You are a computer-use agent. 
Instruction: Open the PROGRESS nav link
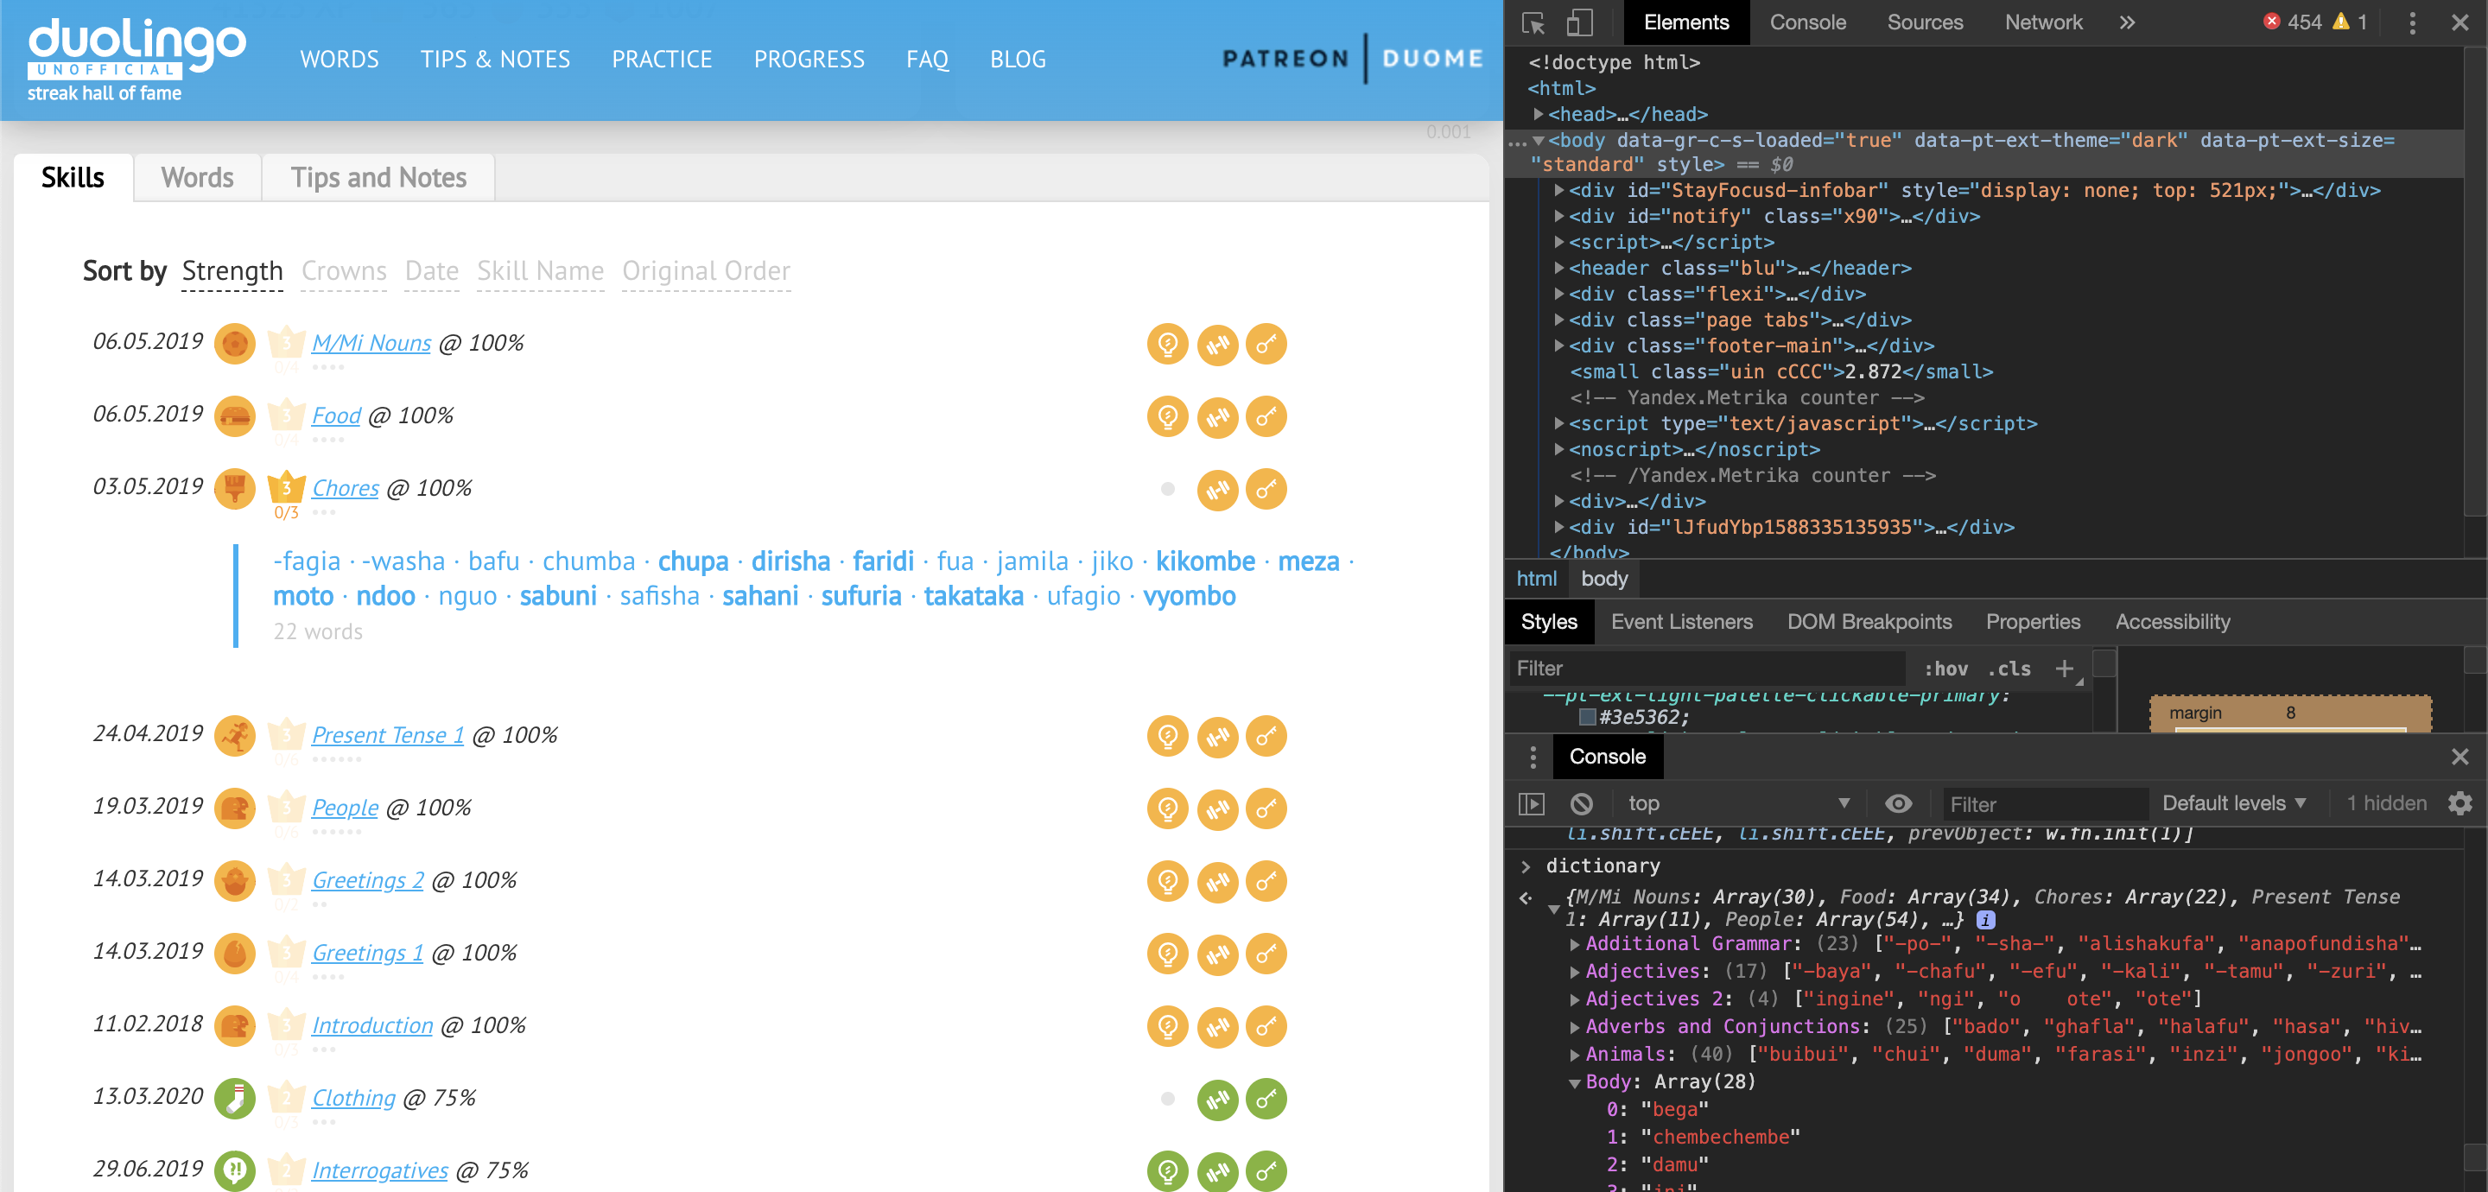tap(809, 60)
